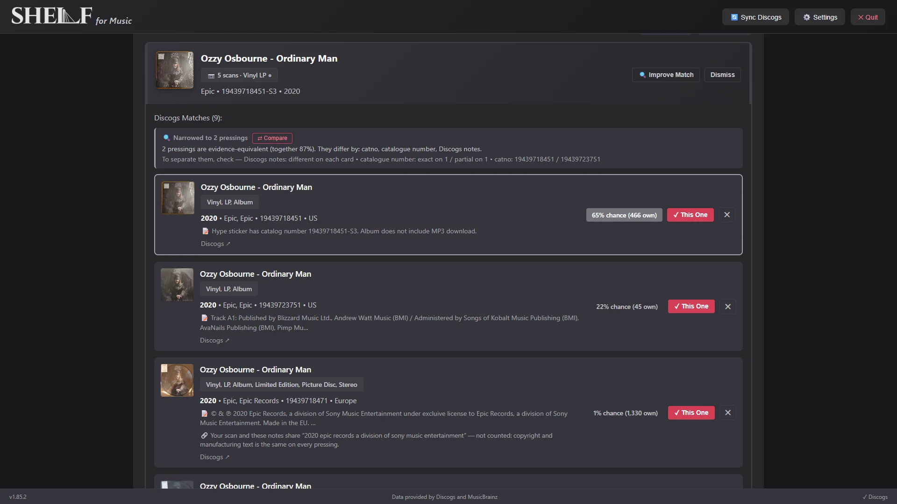Quit the application
The height and width of the screenshot is (504, 897).
868,17
